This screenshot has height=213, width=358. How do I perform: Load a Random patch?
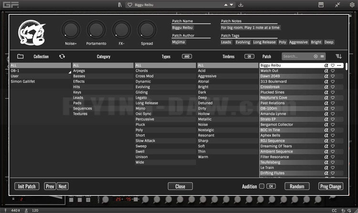(x=297, y=186)
